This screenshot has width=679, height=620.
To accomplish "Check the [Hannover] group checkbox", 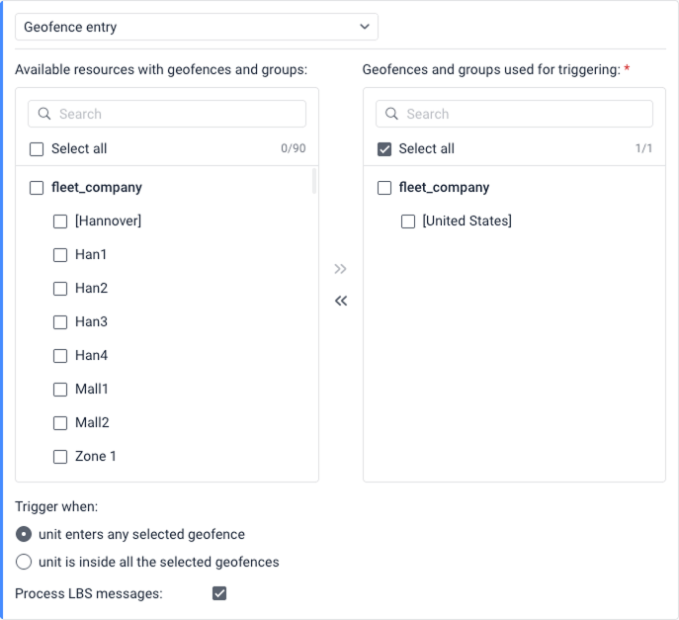I will tap(60, 221).
